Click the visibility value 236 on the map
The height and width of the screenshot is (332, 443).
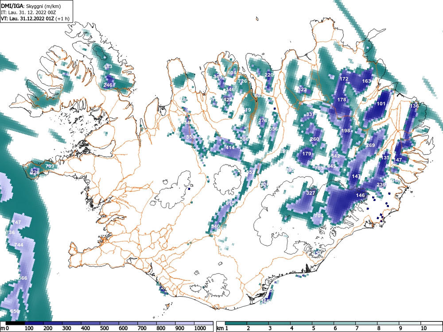point(381,185)
